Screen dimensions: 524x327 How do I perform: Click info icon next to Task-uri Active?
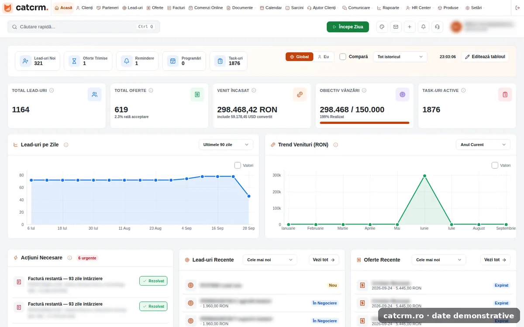(x=463, y=91)
